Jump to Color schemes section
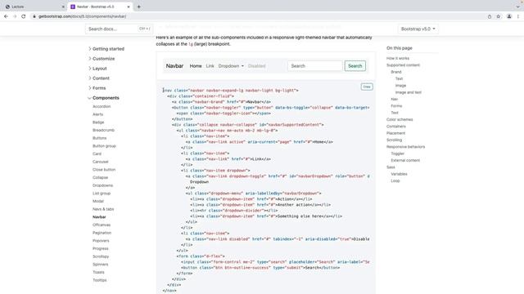Screen dimensions: 524x294 coord(400,119)
